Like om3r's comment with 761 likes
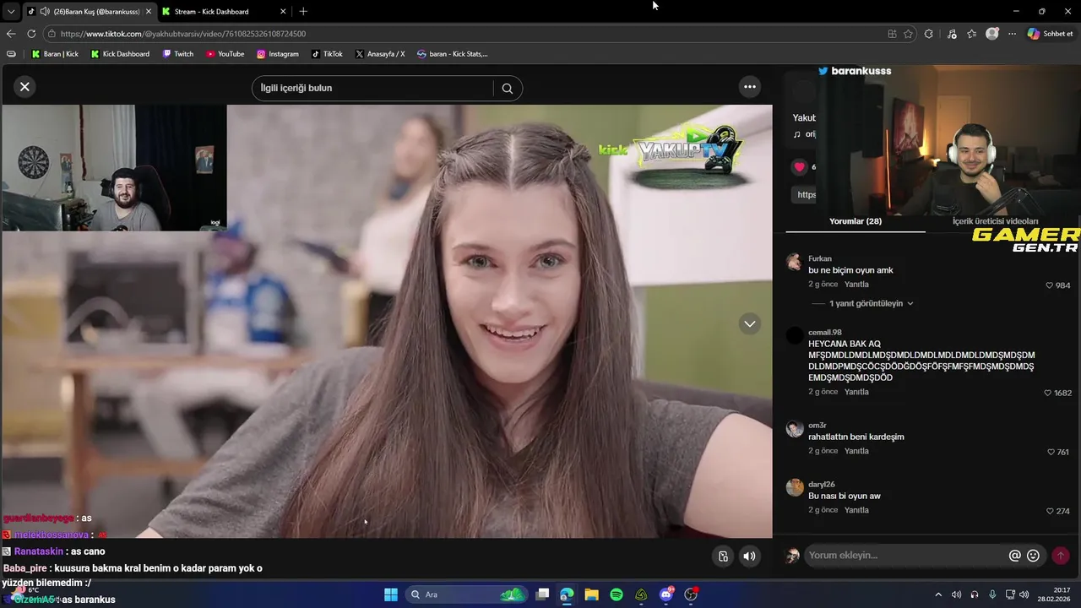 tap(1051, 452)
